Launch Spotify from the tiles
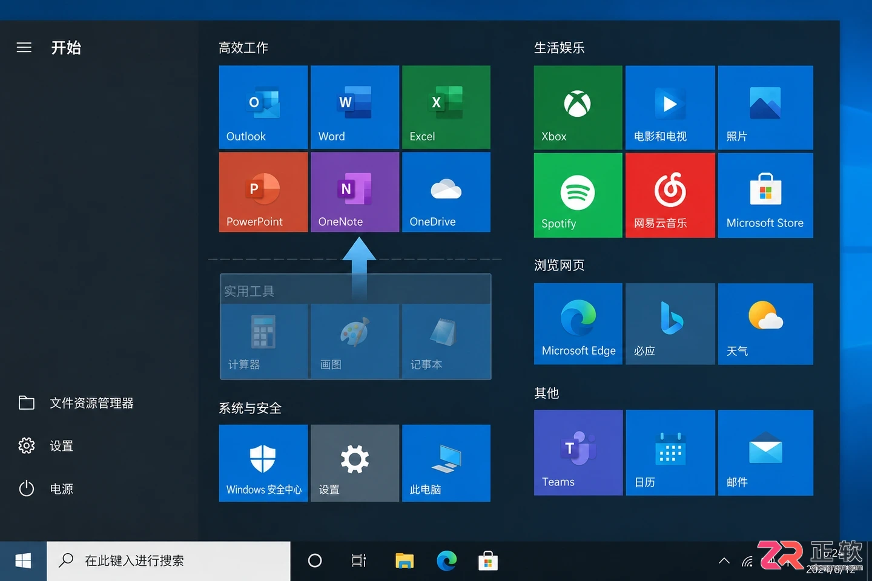Image resolution: width=872 pixels, height=581 pixels. (578, 195)
